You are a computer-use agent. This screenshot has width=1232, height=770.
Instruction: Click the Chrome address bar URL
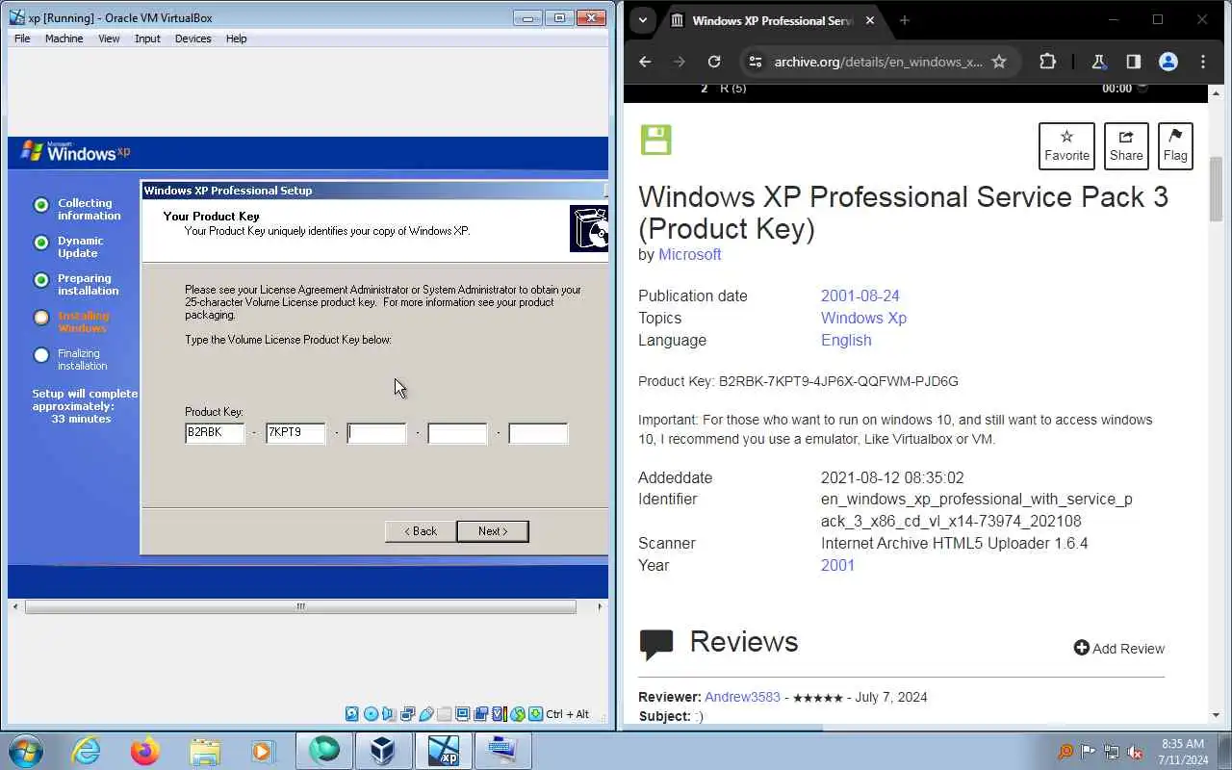point(878,62)
